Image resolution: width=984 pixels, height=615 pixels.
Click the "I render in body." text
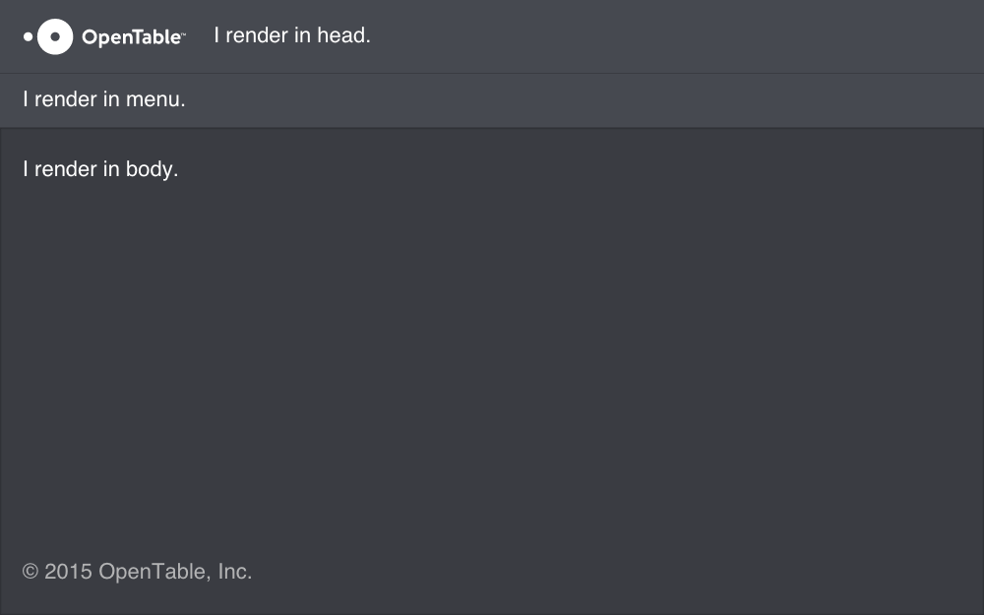click(x=99, y=169)
